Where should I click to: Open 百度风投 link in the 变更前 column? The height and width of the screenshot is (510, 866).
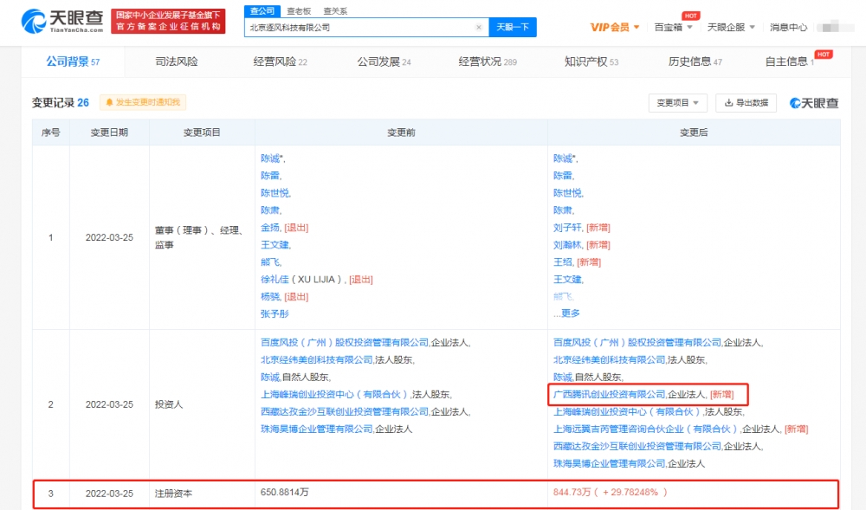(x=345, y=343)
